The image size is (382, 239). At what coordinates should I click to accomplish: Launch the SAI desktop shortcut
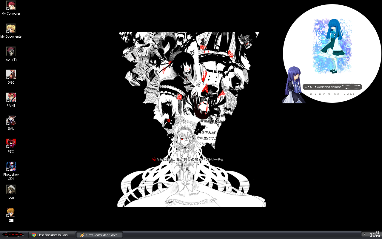coord(11,123)
